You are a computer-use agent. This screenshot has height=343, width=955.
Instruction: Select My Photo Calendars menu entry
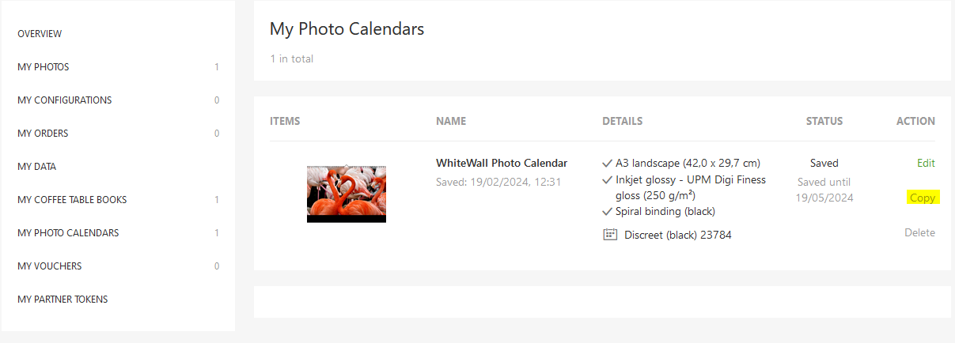tap(68, 233)
